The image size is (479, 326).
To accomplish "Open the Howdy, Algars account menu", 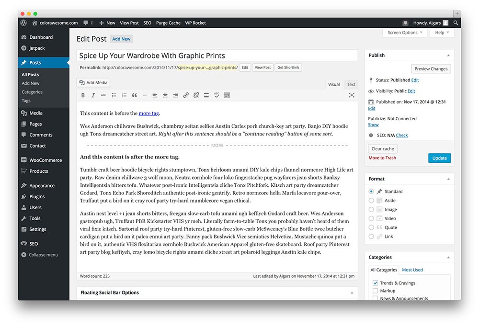I will coord(431,23).
